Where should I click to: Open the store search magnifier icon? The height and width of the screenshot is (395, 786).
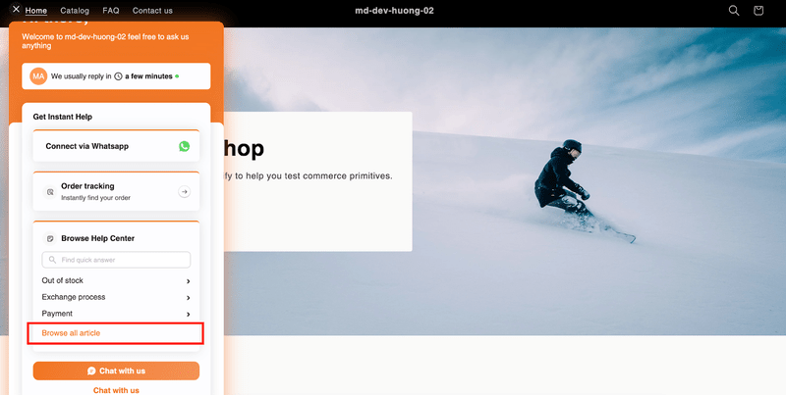coord(734,11)
